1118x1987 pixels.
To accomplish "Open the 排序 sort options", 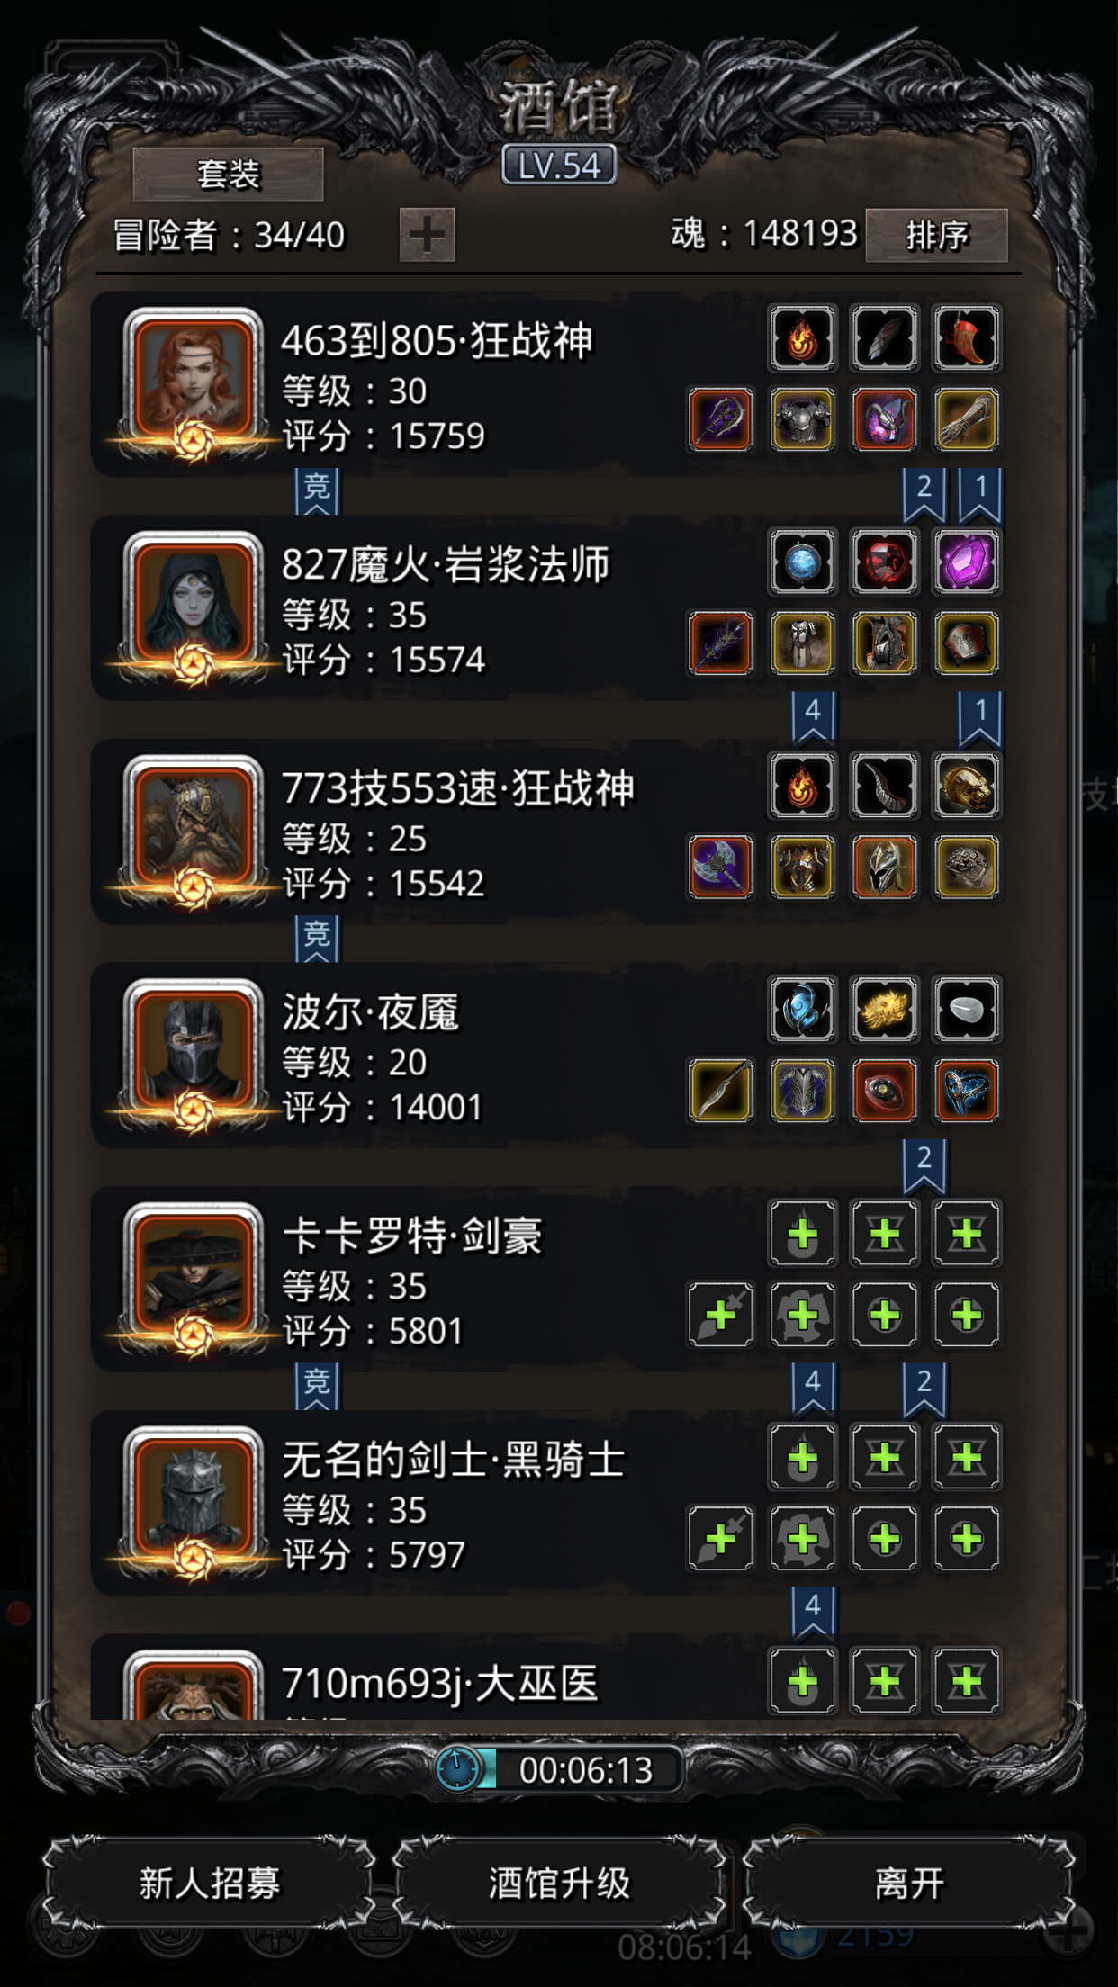I will pyautogui.click(x=936, y=235).
